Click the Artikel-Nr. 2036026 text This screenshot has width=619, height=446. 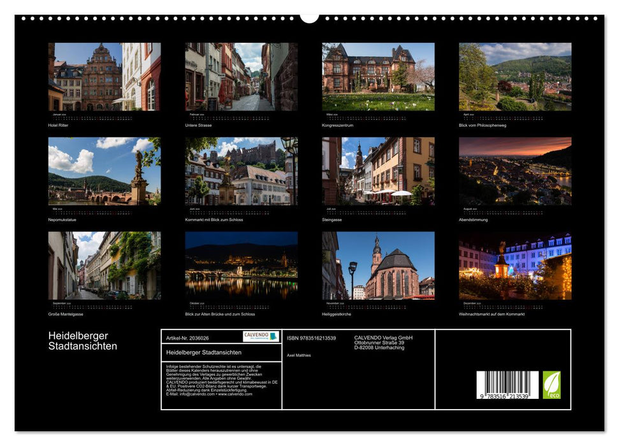tap(187, 338)
